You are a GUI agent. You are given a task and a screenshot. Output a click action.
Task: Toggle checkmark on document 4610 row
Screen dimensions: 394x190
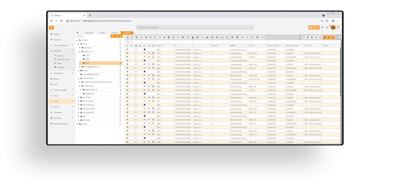tap(136, 53)
